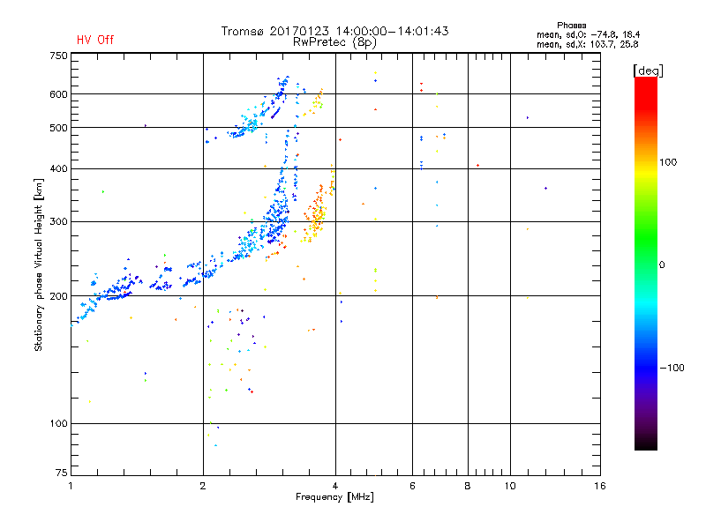706x529 pixels.
Task: Click x-axis tick label '16'
Action: pyautogui.click(x=600, y=486)
